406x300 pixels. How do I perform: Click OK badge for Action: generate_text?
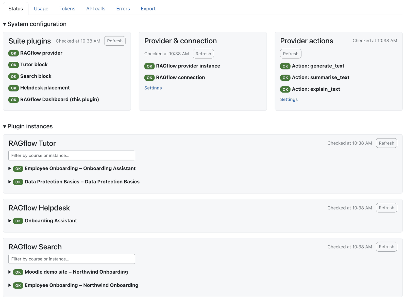coord(285,66)
